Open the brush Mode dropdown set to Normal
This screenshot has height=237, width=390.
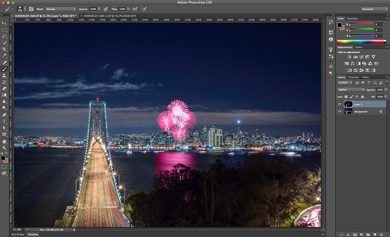point(61,9)
